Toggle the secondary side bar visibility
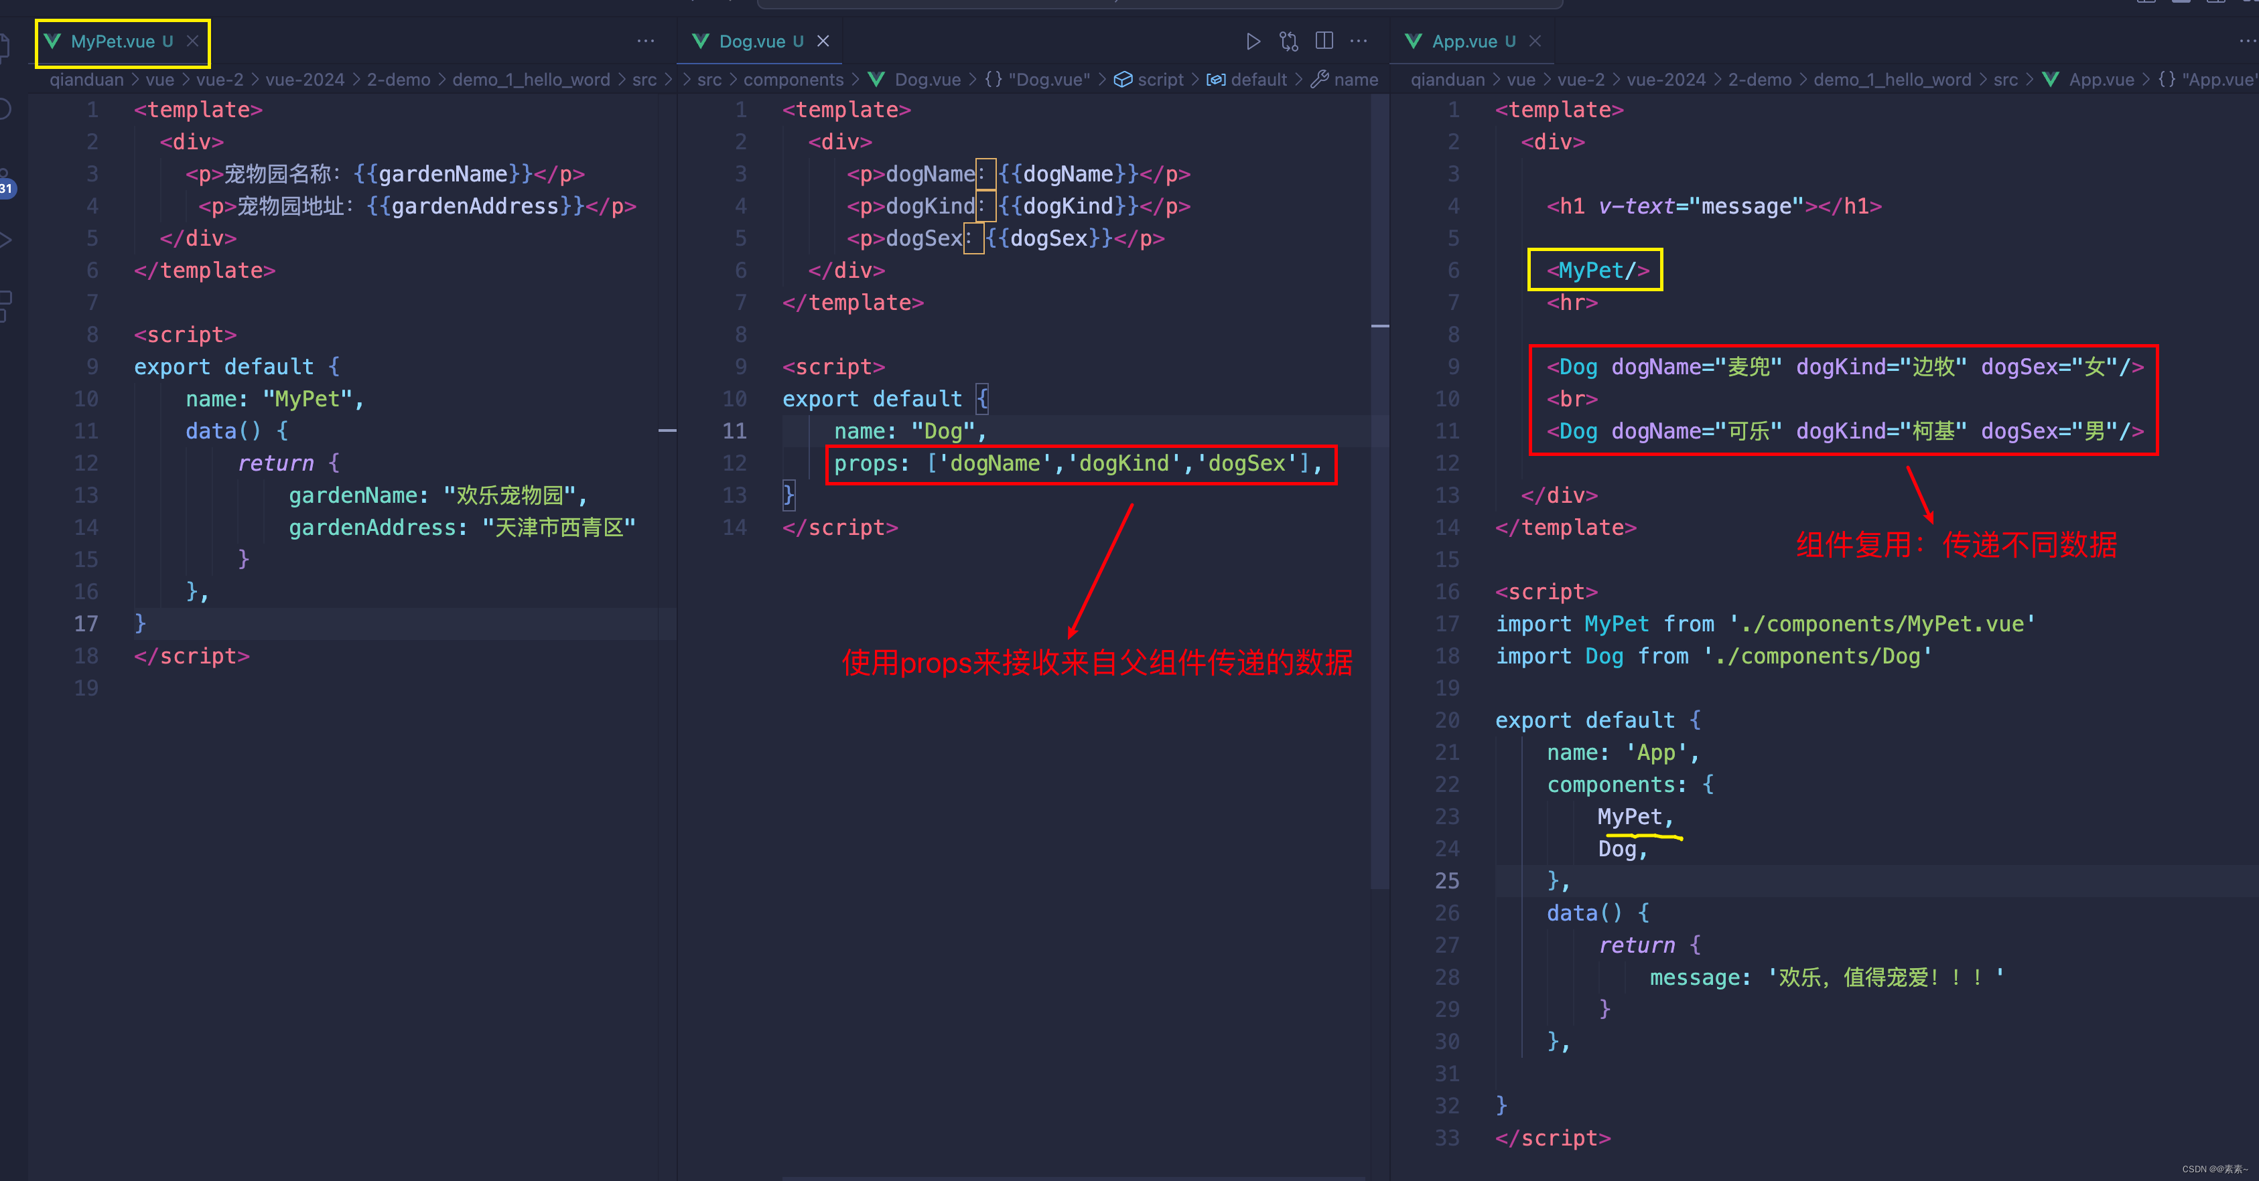2259x1181 pixels. (x=2217, y=3)
